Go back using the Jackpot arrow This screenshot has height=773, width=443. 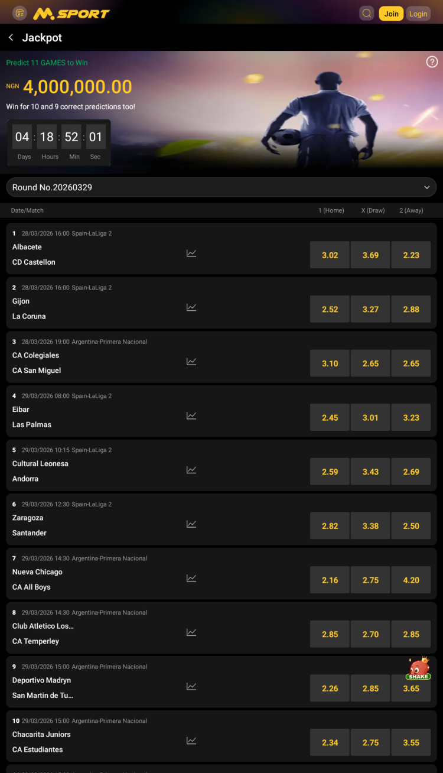11,38
